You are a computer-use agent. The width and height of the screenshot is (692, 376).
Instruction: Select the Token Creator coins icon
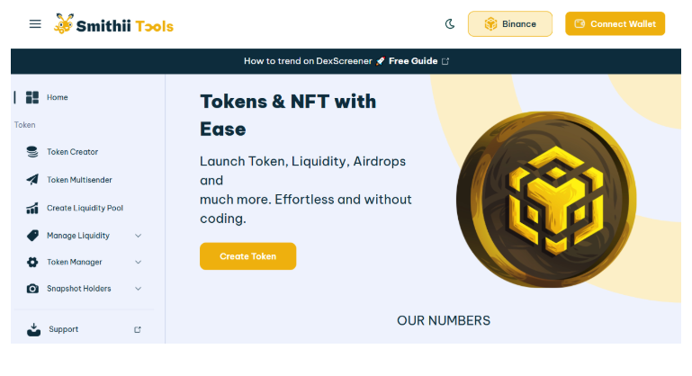32,152
